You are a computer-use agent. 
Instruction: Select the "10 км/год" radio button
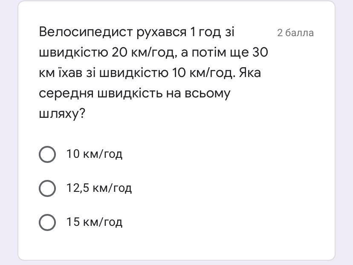[47, 154]
